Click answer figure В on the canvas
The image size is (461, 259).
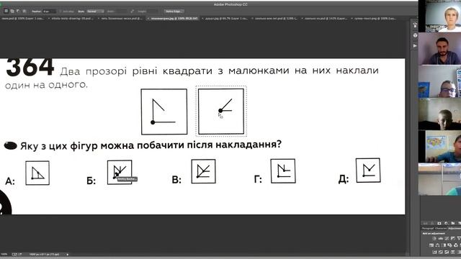[x=203, y=171]
